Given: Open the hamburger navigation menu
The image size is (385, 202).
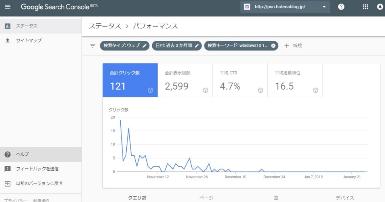Looking at the screenshot, I should point(8,7).
